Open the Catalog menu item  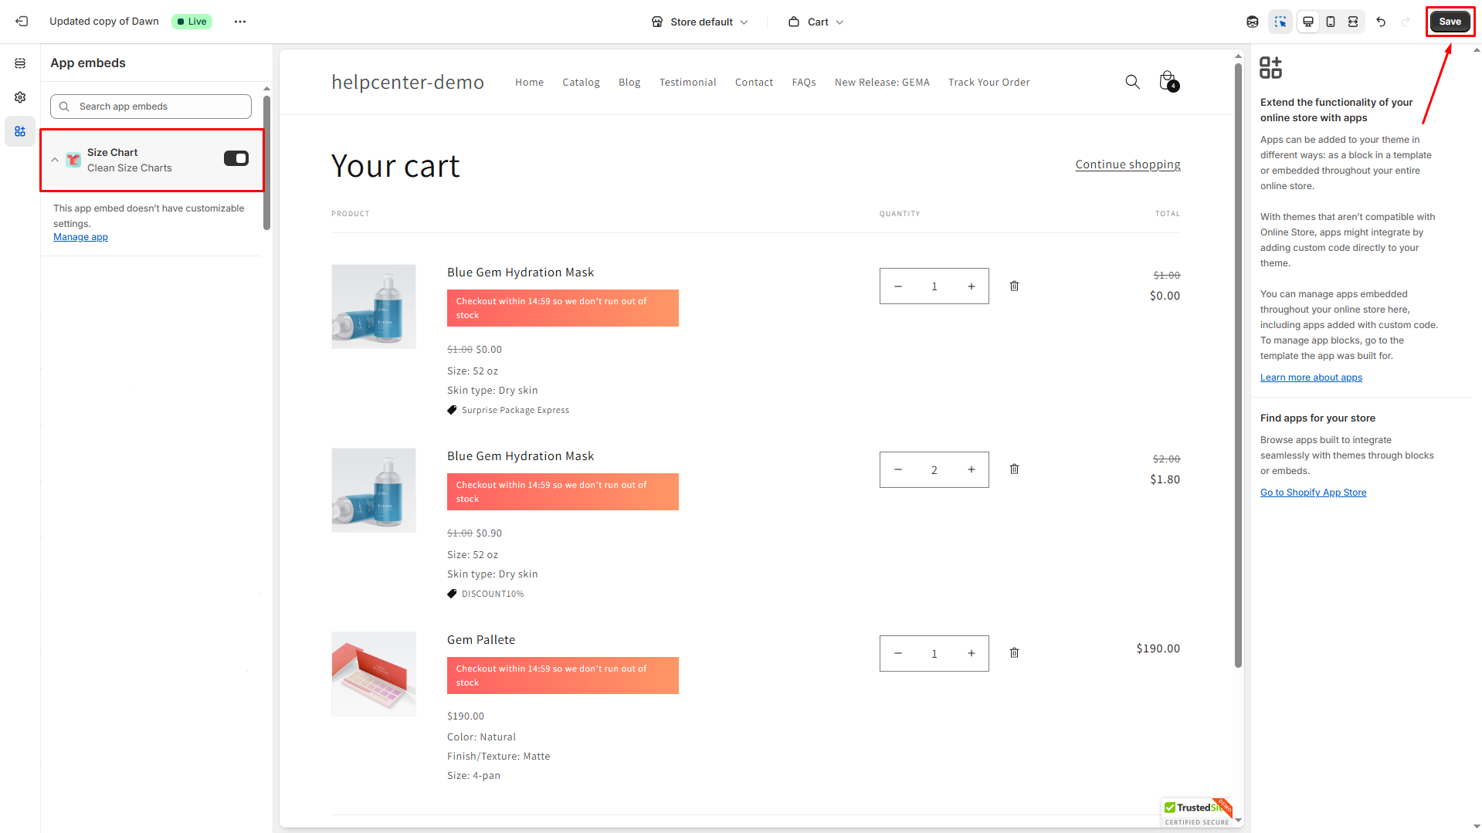tap(581, 83)
